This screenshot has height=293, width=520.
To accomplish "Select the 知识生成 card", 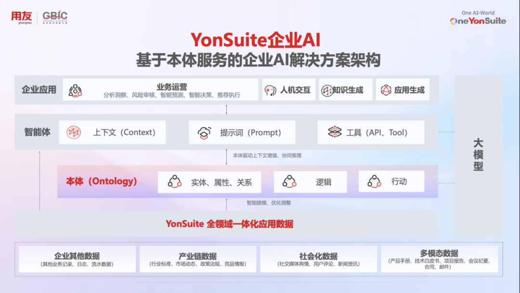I will [346, 89].
